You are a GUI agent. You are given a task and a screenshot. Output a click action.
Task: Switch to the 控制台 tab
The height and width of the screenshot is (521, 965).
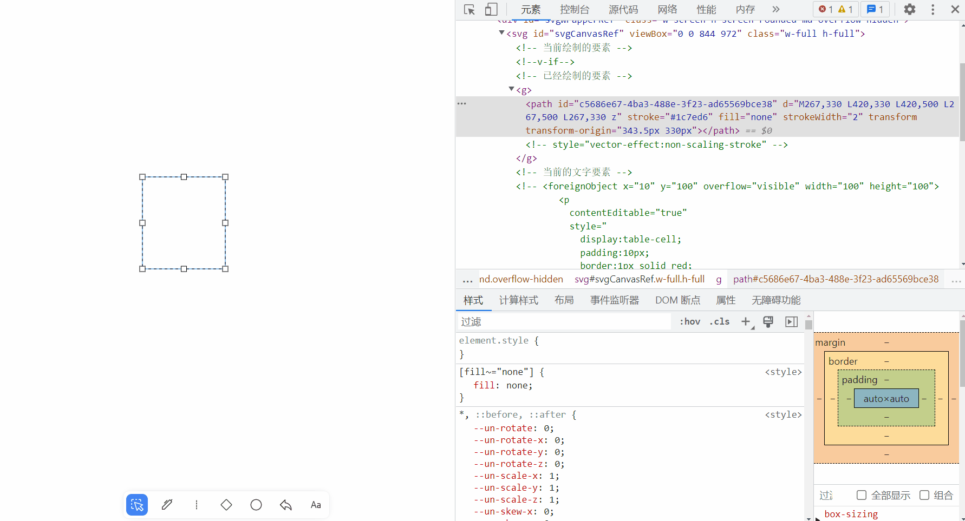pos(575,9)
